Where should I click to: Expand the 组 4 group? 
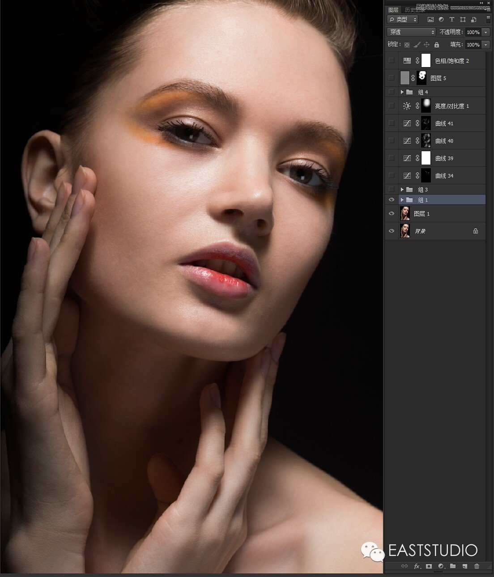(402, 92)
